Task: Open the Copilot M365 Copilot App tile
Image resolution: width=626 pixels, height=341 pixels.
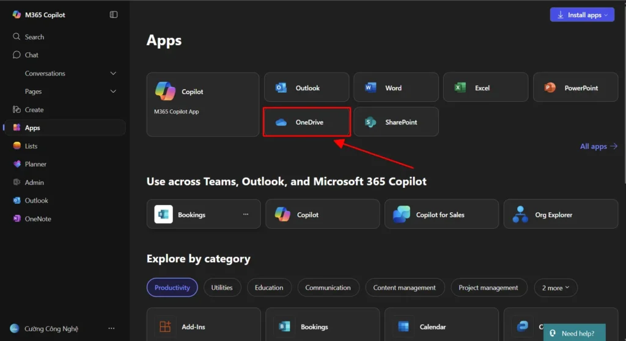Action: tap(203, 104)
